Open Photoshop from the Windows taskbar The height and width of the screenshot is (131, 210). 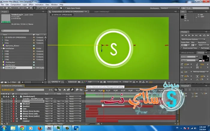[x=76, y=128]
